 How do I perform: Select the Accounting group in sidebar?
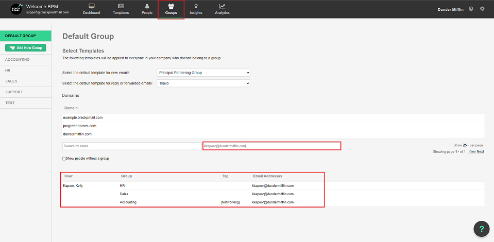point(18,59)
